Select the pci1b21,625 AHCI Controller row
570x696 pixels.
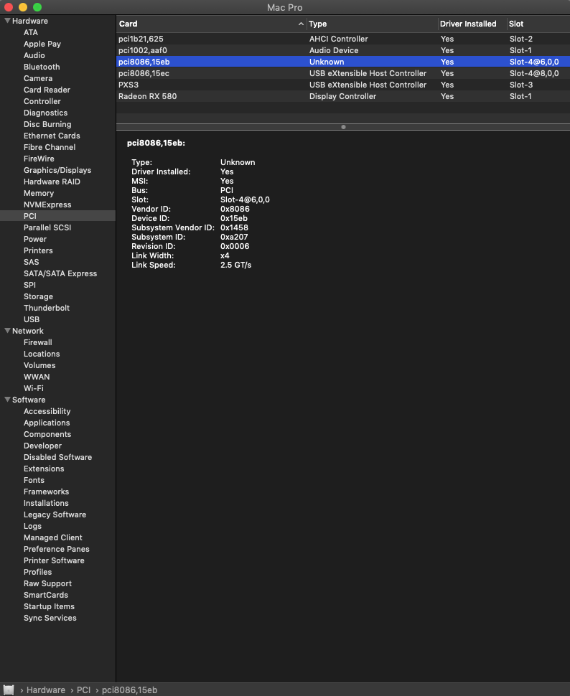pyautogui.click(x=343, y=39)
